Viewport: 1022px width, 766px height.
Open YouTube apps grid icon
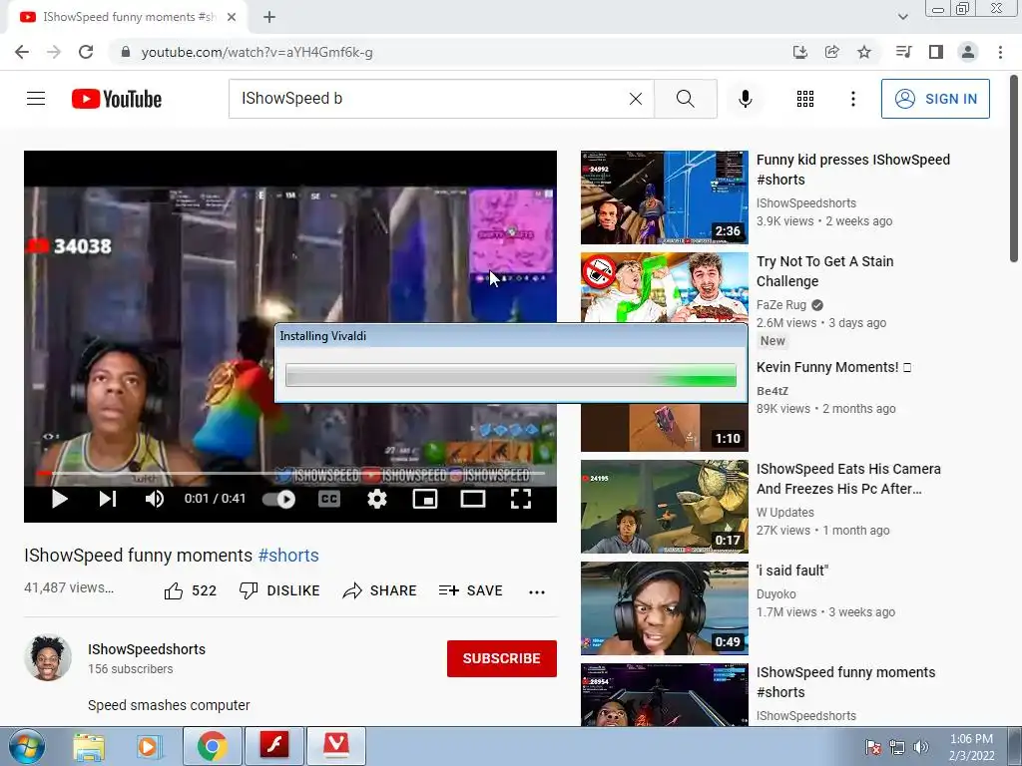(805, 99)
